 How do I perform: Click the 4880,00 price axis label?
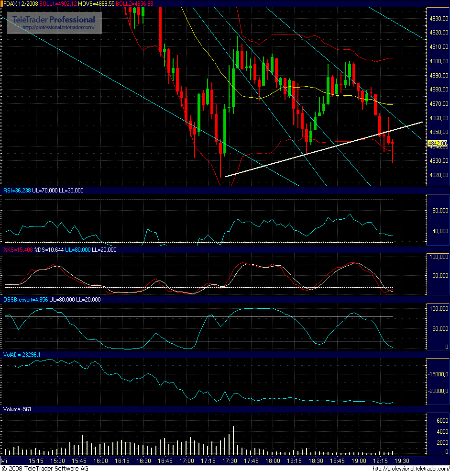tap(439, 90)
